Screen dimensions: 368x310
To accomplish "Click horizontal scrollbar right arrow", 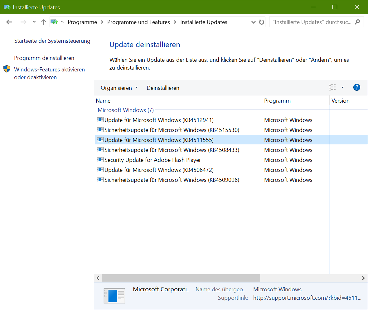I will pyautogui.click(x=363, y=278).
